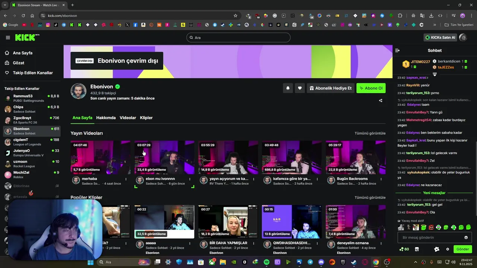Click Abonelik Hediye Et button
This screenshot has width=477, height=268.
point(331,88)
